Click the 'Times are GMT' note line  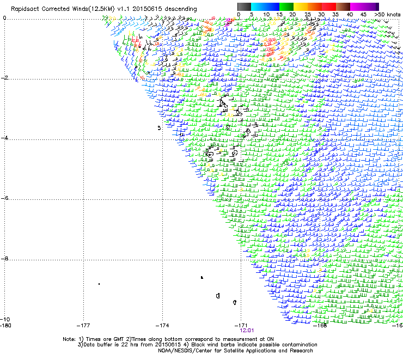(168, 339)
